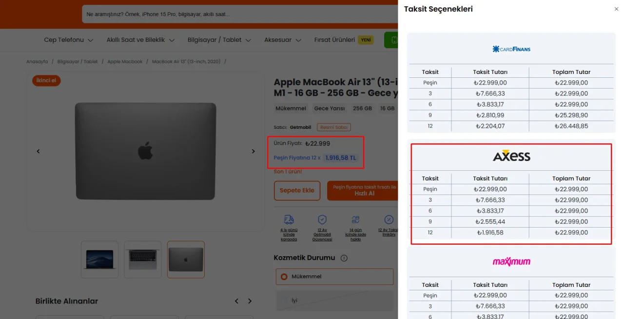
Task: Click the Gece Yarısı color tag
Action: coord(330,108)
